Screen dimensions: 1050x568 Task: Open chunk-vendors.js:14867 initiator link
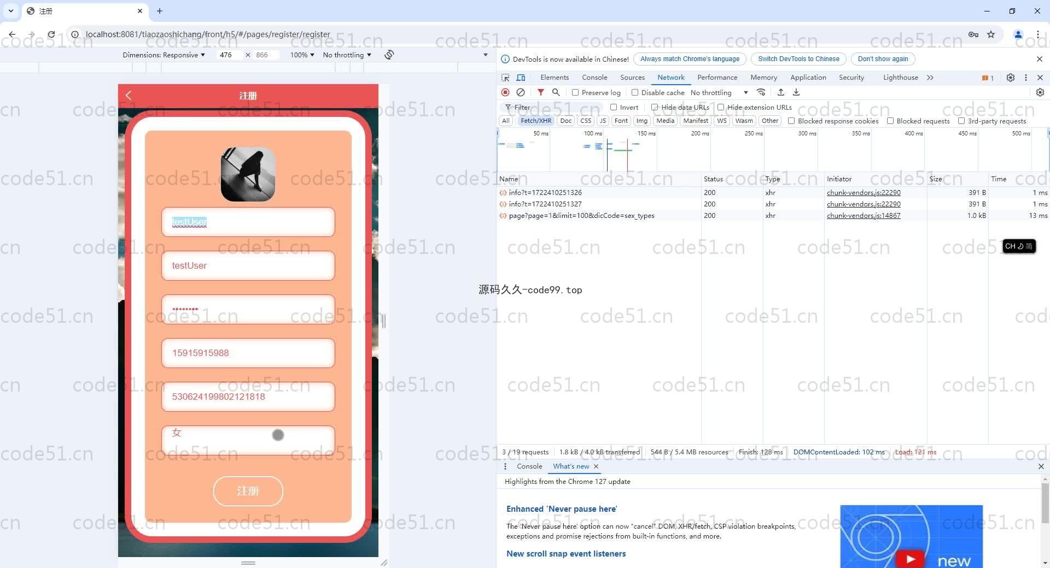click(864, 216)
